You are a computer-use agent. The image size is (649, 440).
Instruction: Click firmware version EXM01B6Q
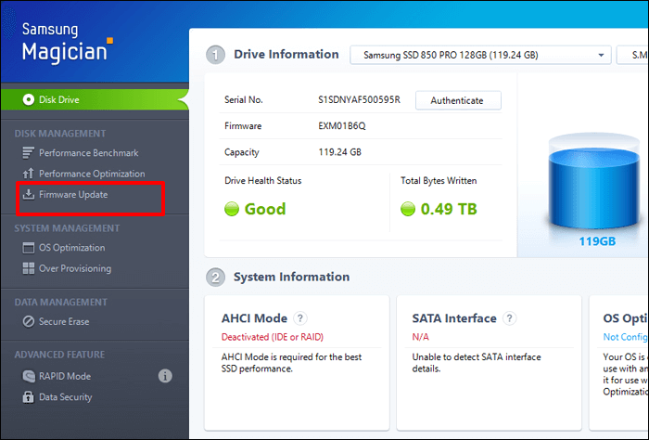click(341, 126)
